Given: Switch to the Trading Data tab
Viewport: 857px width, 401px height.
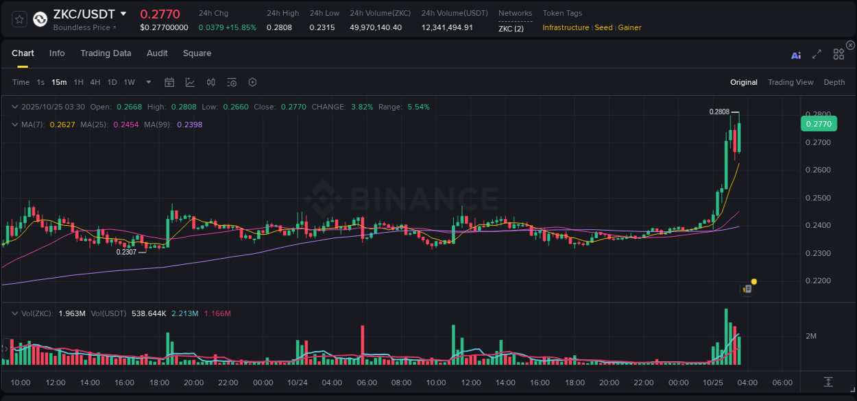Looking at the screenshot, I should (106, 53).
